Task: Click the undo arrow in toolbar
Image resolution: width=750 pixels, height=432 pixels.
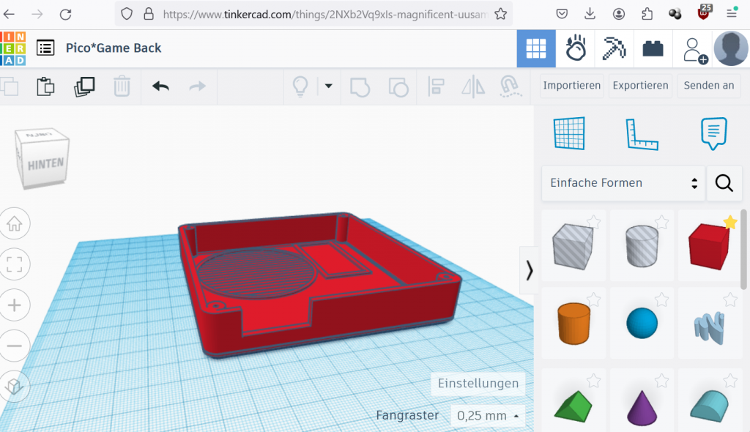Action: tap(160, 86)
